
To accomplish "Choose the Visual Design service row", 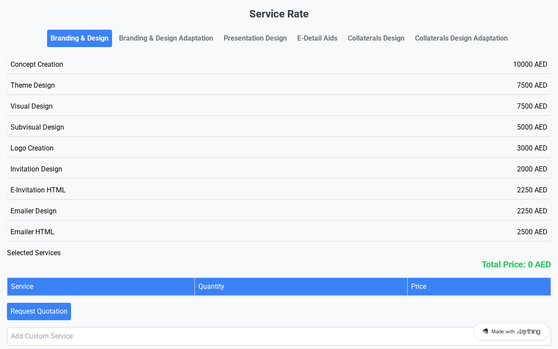I will [x=279, y=106].
